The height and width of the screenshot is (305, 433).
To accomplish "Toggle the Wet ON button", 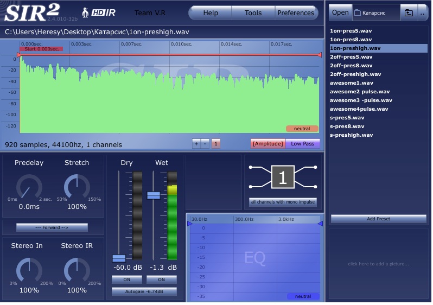I will (x=161, y=279).
